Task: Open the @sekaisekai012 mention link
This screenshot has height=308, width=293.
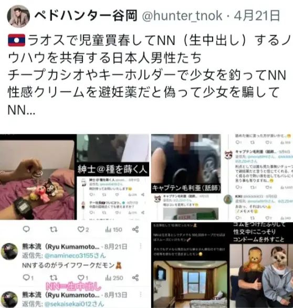Action: 74,304
